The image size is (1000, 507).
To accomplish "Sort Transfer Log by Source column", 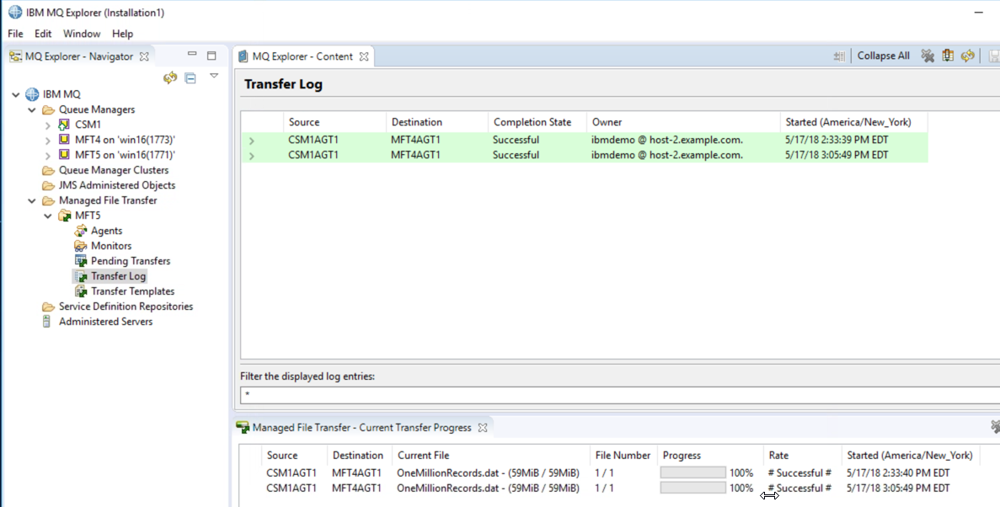I will point(334,122).
